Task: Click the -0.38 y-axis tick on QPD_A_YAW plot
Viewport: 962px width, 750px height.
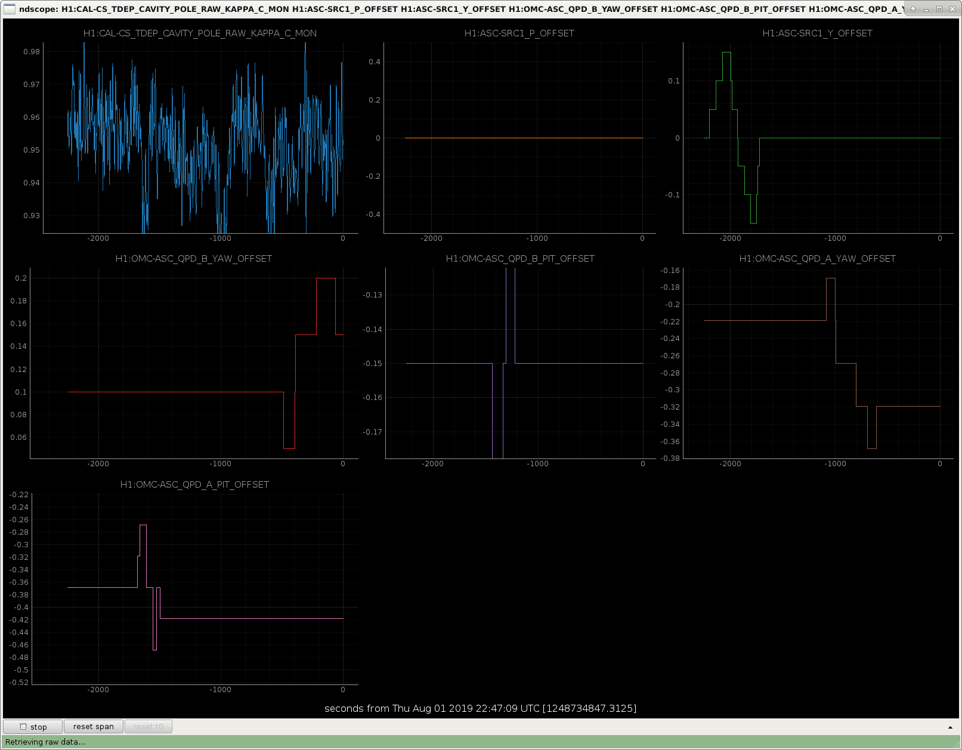Action: pyautogui.click(x=670, y=458)
